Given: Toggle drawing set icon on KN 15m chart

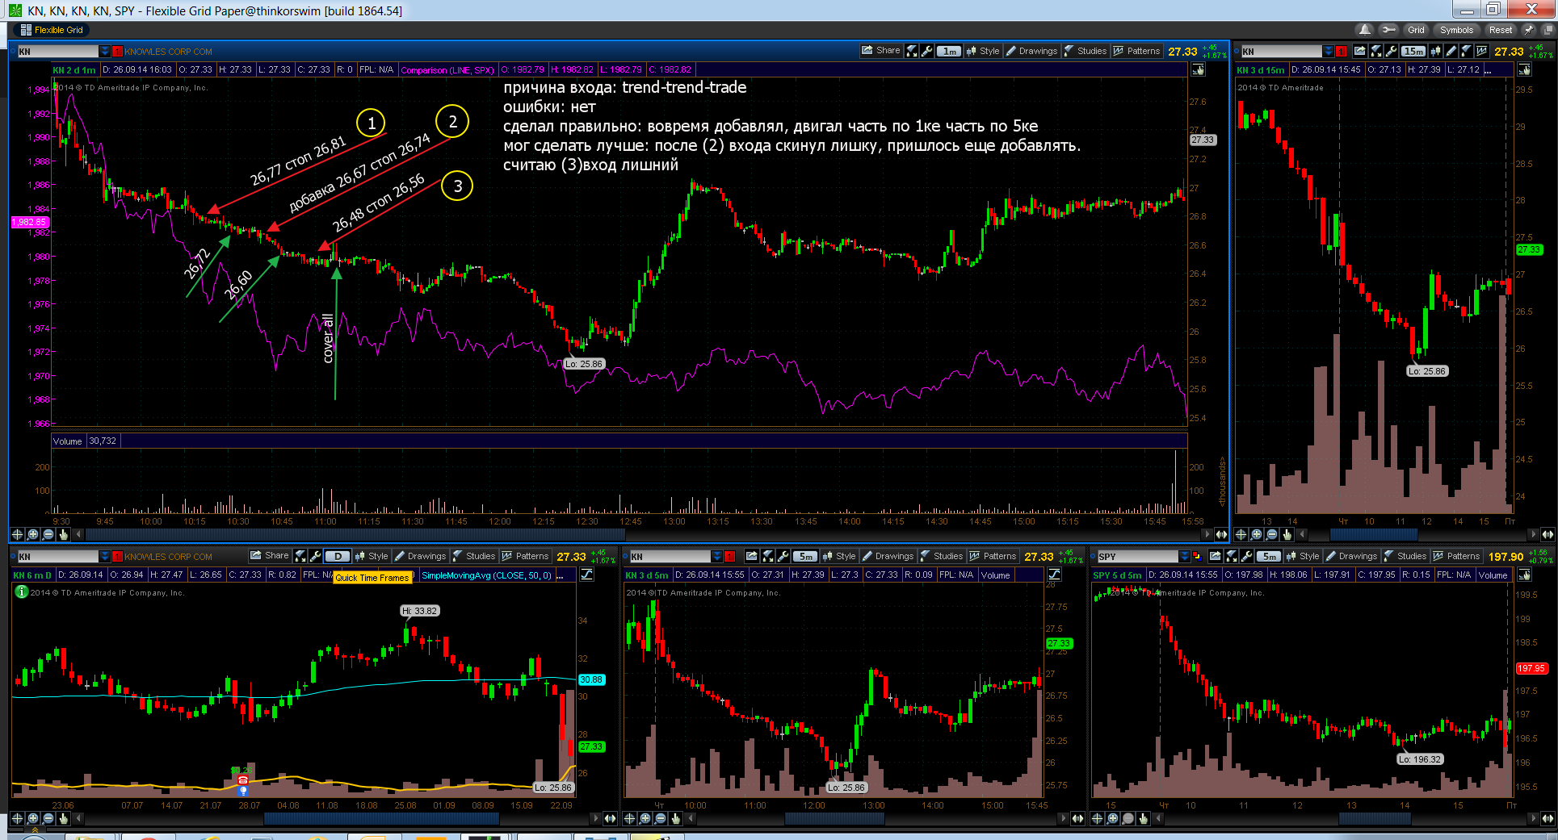Looking at the screenshot, I should 1525,70.
